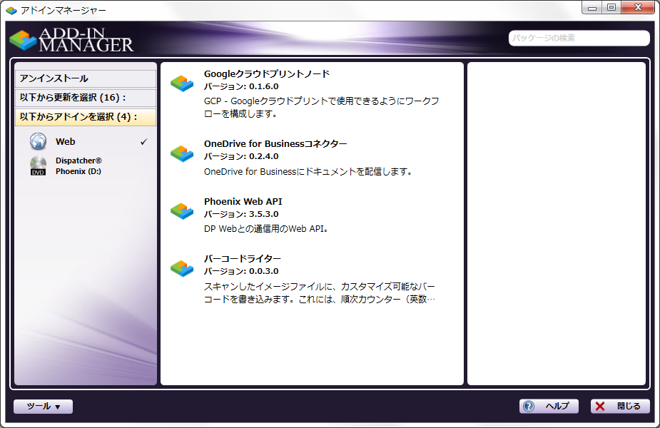Click the OneDrive for Business connector icon
Viewport: 660px width, 428px height.
pos(182,153)
